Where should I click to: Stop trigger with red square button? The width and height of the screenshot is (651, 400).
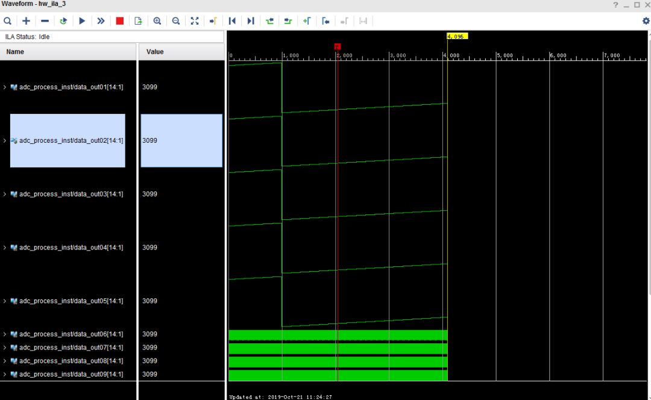(119, 20)
